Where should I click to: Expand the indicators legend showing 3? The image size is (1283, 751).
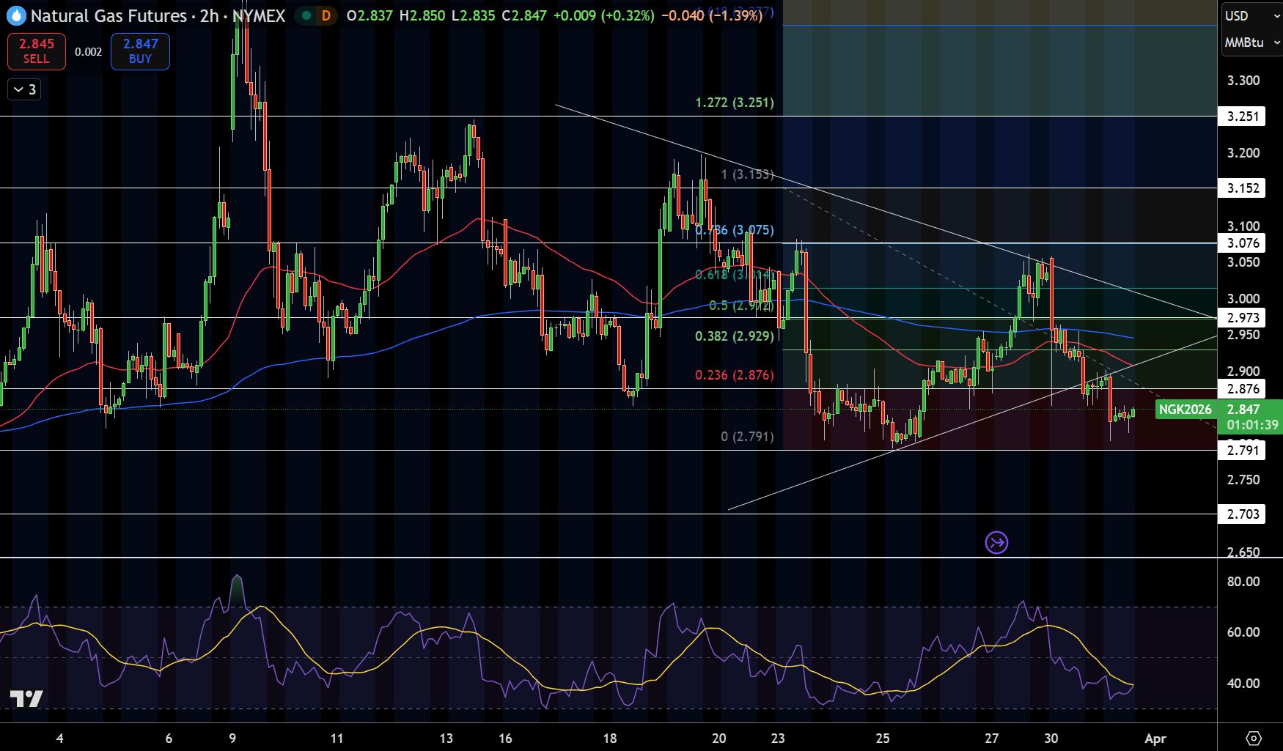[24, 89]
